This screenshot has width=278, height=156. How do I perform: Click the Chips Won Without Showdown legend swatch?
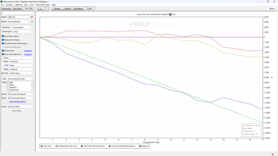coord(110,146)
